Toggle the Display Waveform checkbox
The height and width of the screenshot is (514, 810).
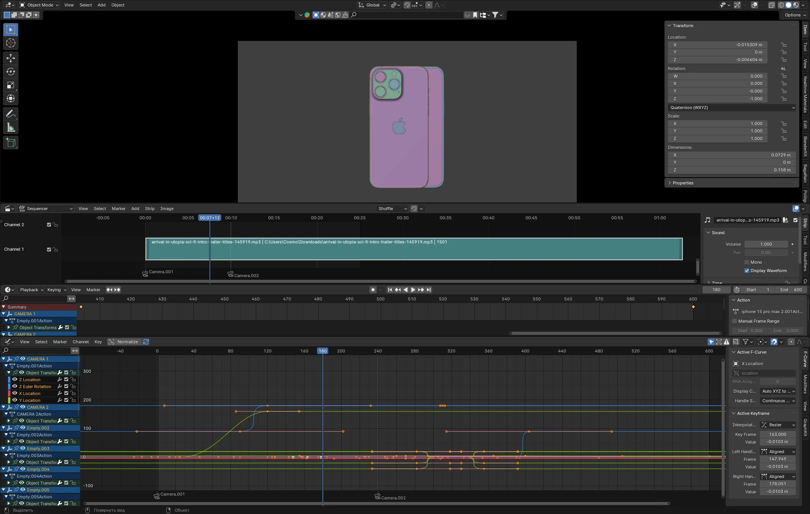pyautogui.click(x=747, y=271)
